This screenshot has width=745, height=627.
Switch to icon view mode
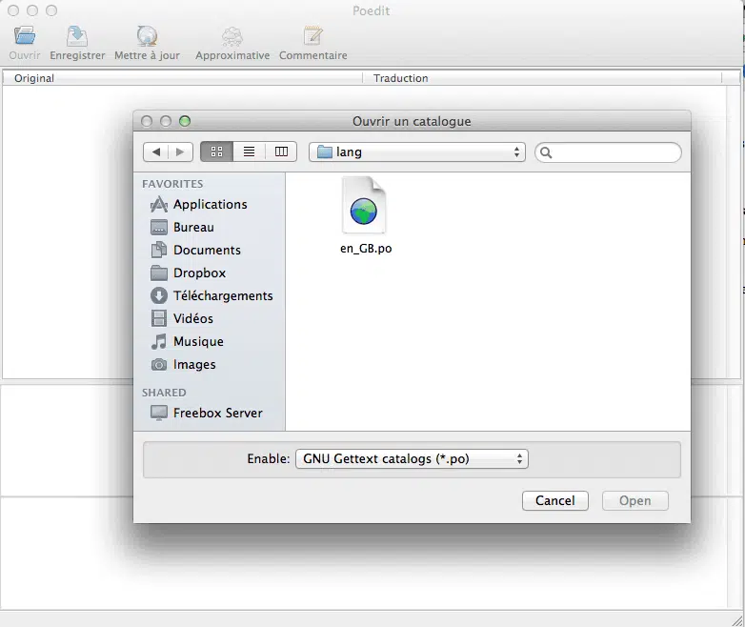[x=216, y=152]
